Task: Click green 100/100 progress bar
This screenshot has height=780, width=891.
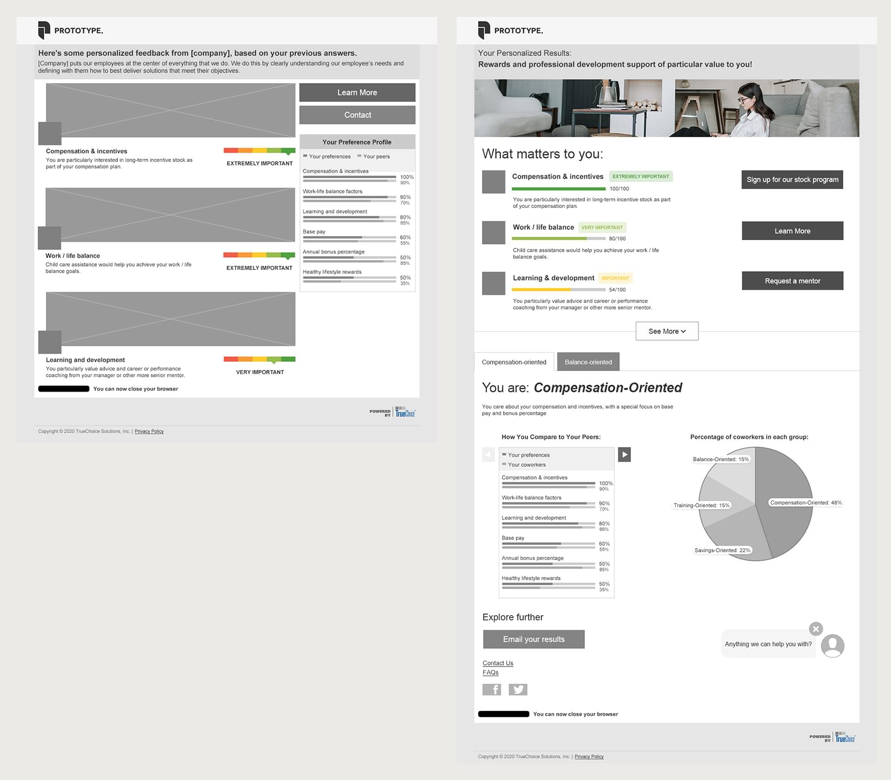Action: pyautogui.click(x=559, y=189)
